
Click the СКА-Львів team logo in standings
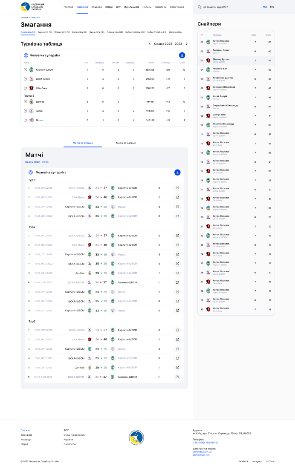click(31, 88)
